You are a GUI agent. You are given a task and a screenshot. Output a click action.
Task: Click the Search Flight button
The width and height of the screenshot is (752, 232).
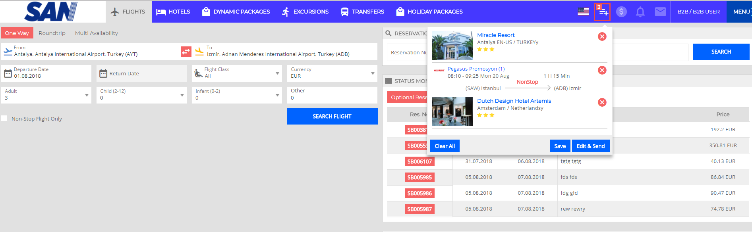pyautogui.click(x=332, y=116)
